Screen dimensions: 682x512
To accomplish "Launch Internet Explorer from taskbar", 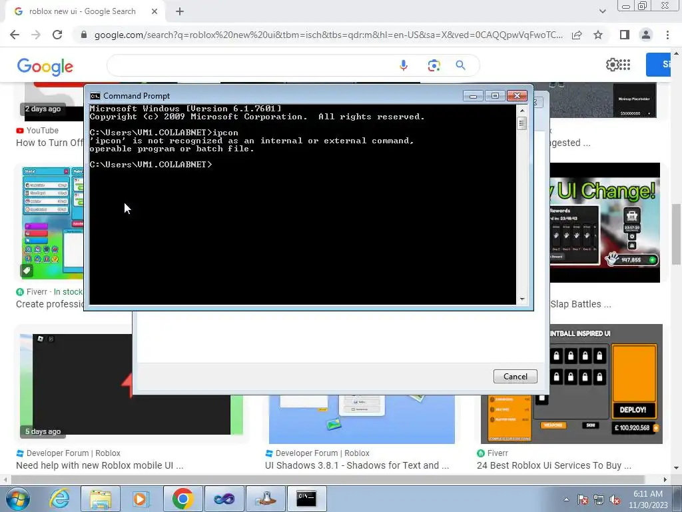I will click(59, 499).
